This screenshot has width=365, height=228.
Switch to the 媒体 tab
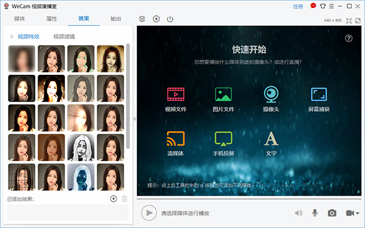point(19,19)
